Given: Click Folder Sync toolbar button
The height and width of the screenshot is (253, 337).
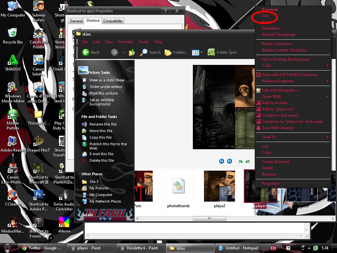Looking at the screenshot, I should [222, 52].
